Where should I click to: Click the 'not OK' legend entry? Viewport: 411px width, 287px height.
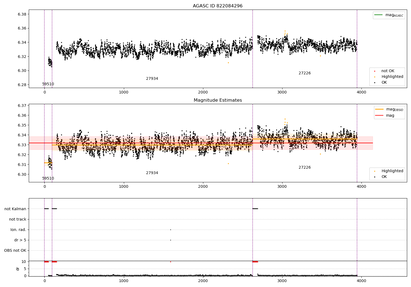coord(384,71)
